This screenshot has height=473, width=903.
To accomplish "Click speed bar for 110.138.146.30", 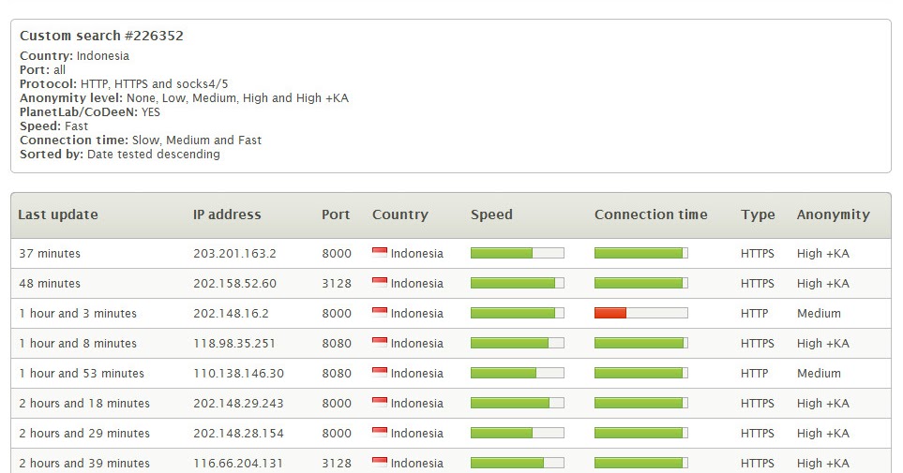I will coord(518,373).
